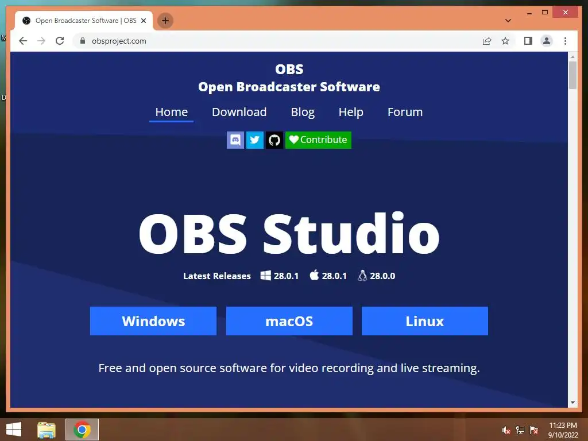This screenshot has height=441, width=588.
Task: Click the free and open source tagline
Action: click(x=289, y=368)
